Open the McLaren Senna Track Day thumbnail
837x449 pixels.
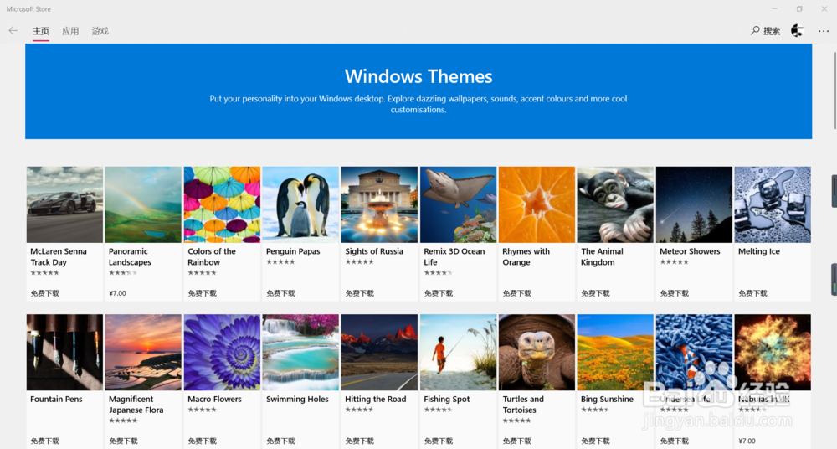pyautogui.click(x=64, y=204)
